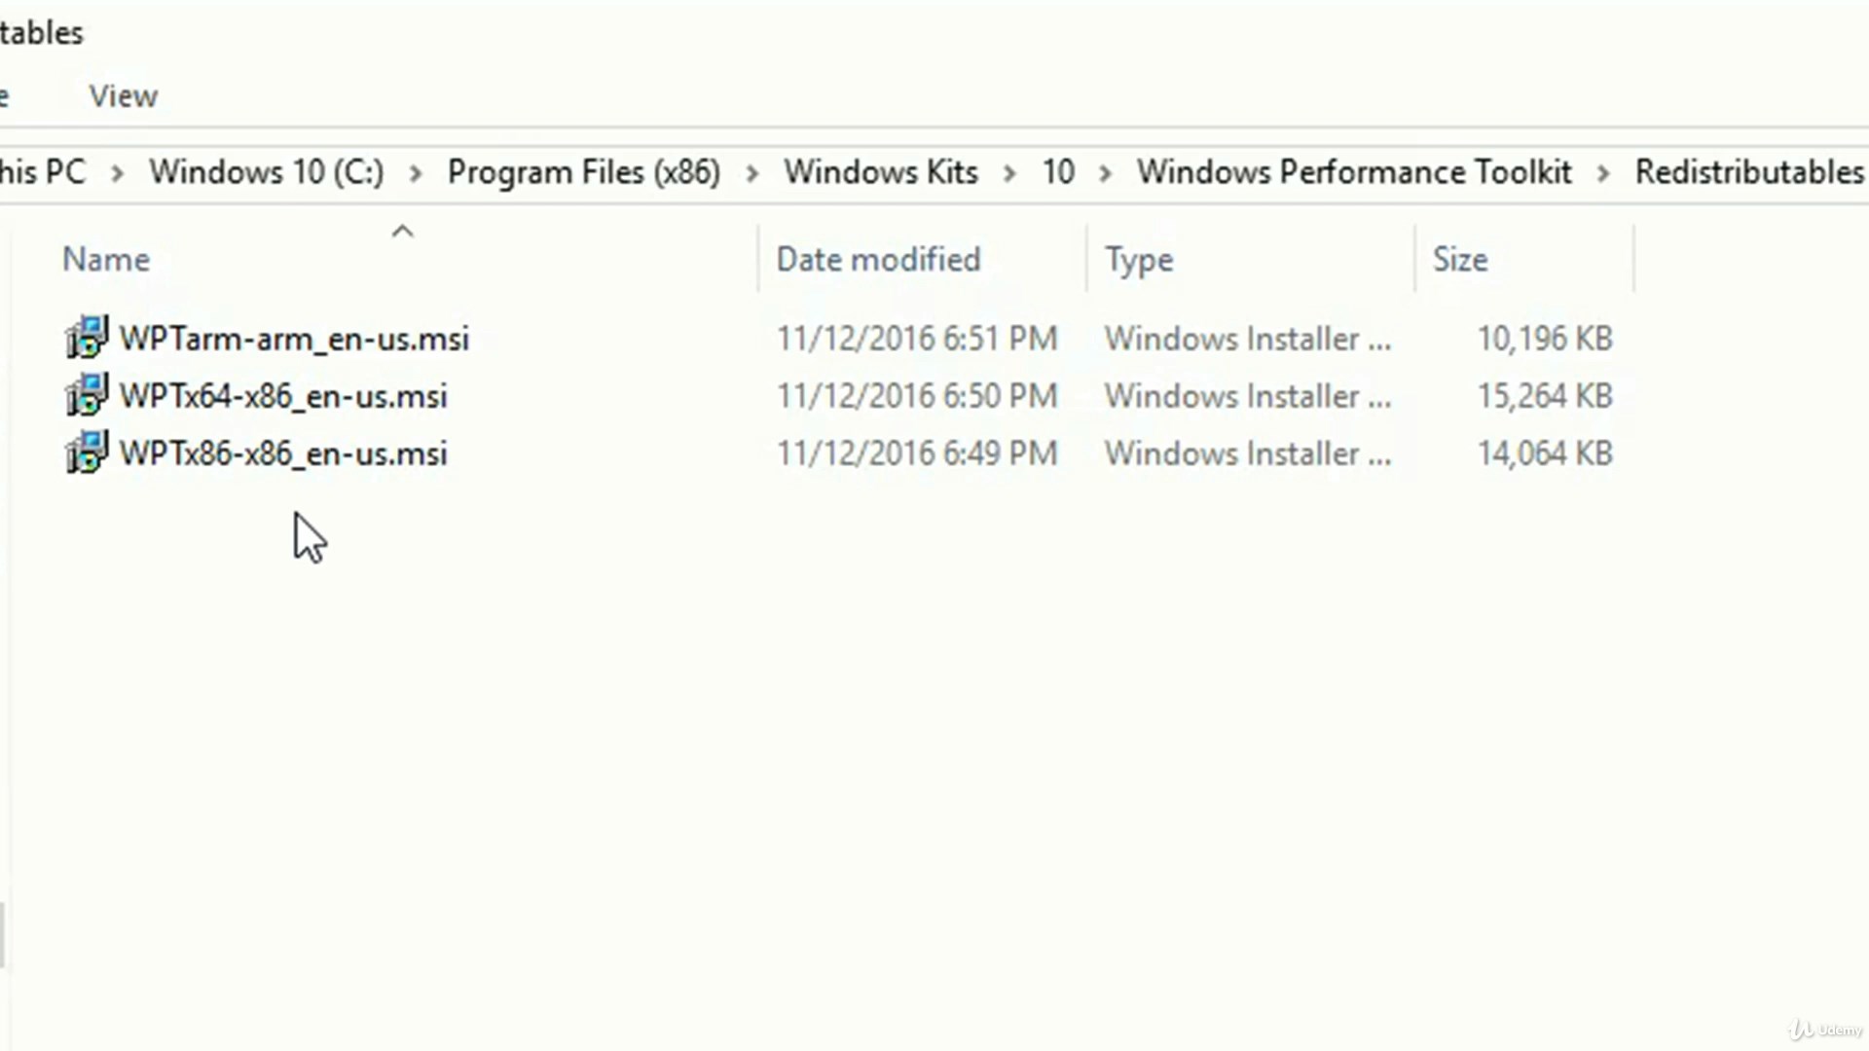Sort files by the Type column
Viewport: 1869px width, 1051px height.
[x=1139, y=260]
